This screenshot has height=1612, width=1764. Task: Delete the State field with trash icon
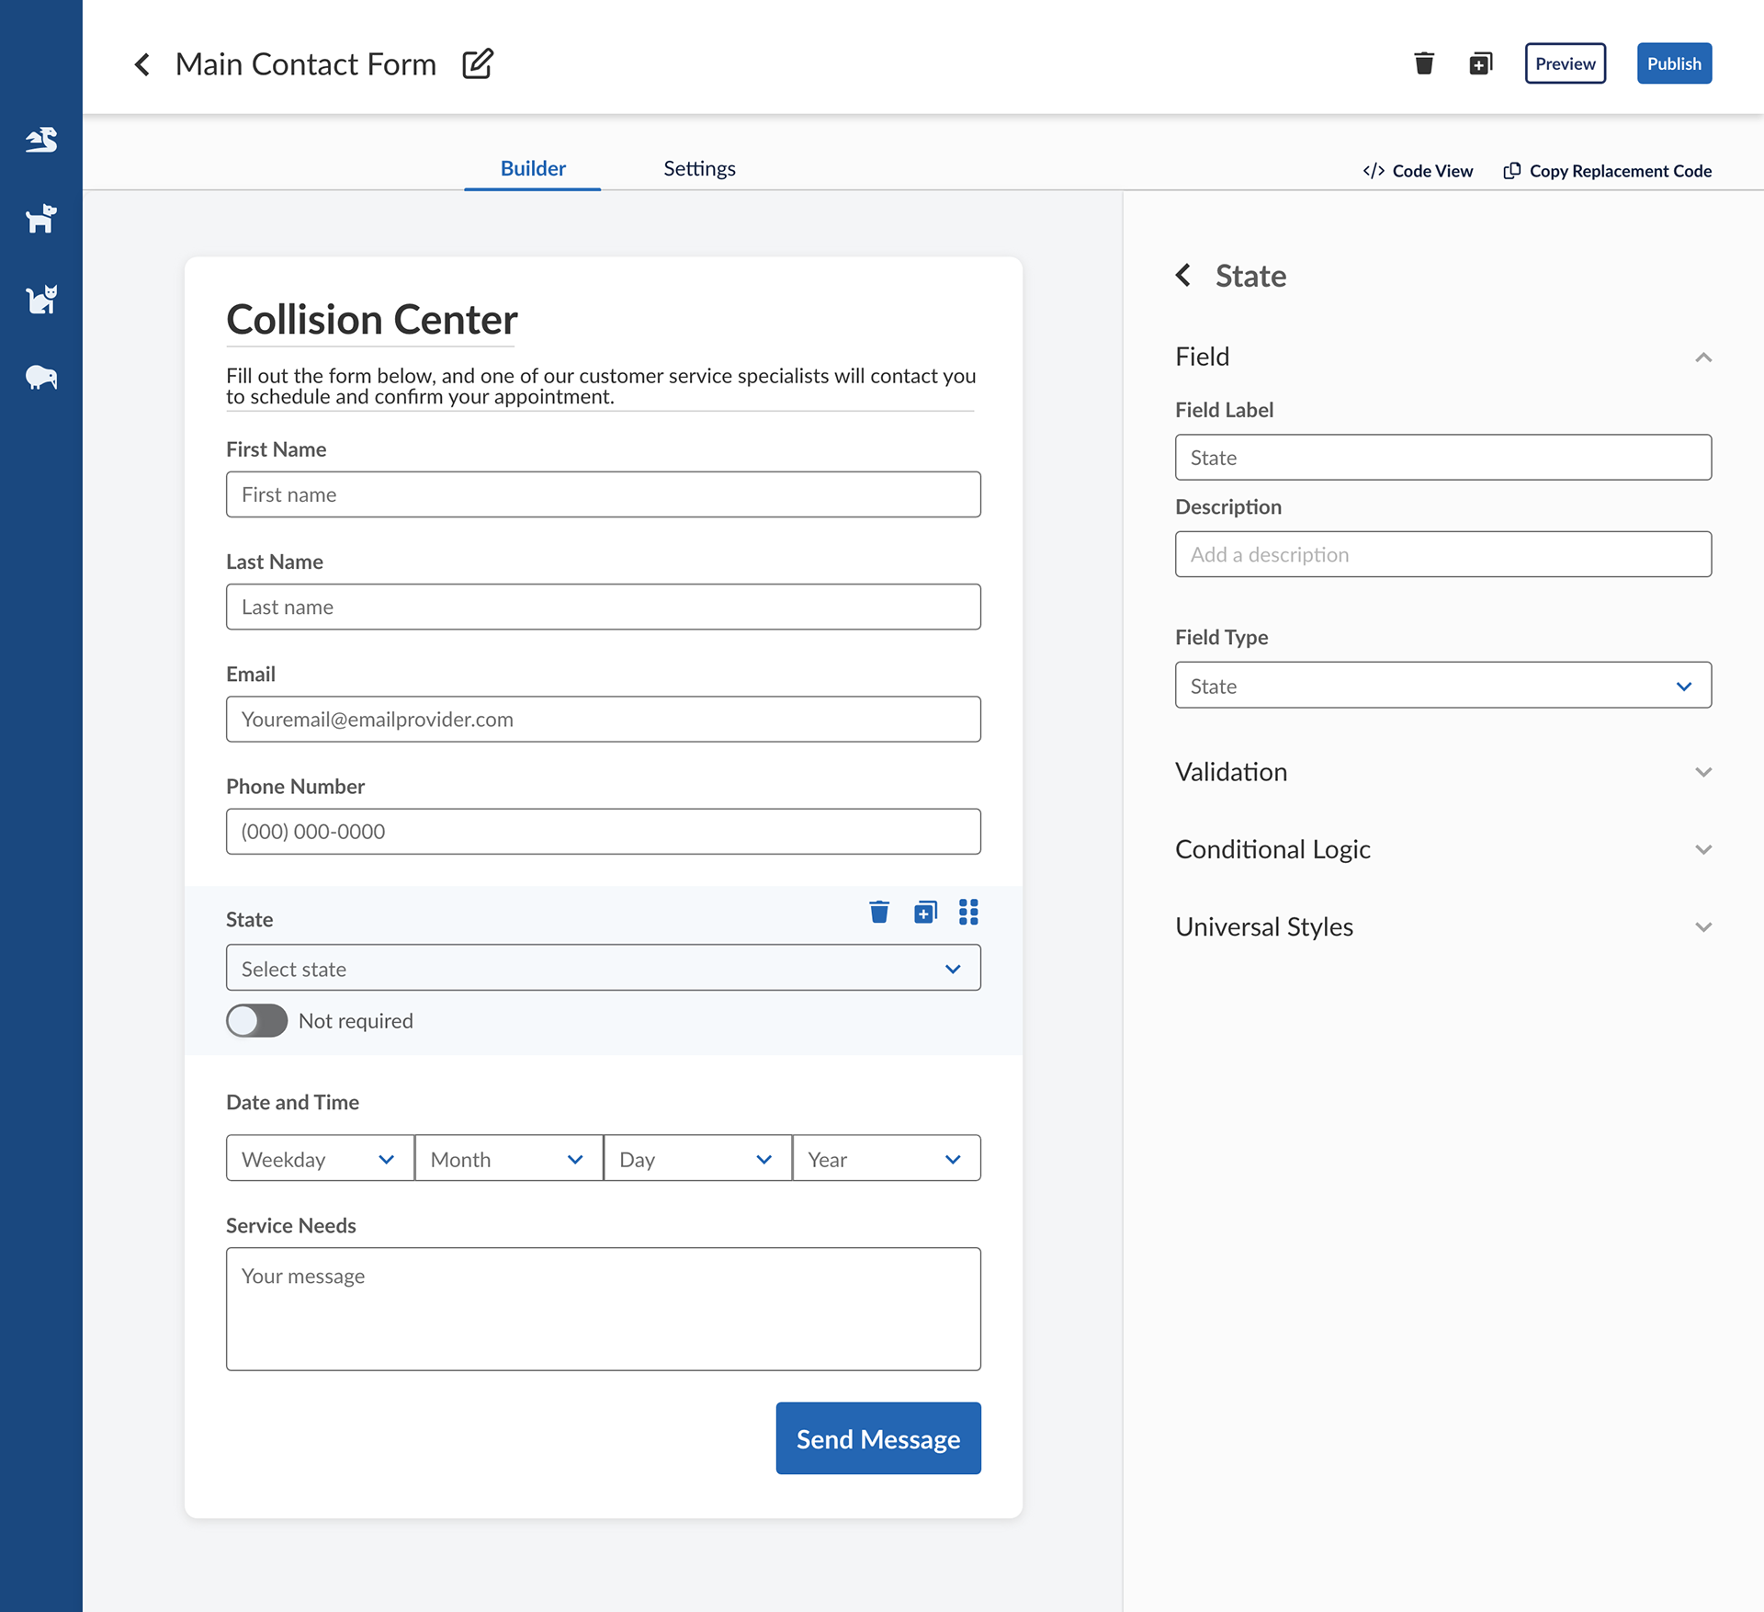[879, 912]
